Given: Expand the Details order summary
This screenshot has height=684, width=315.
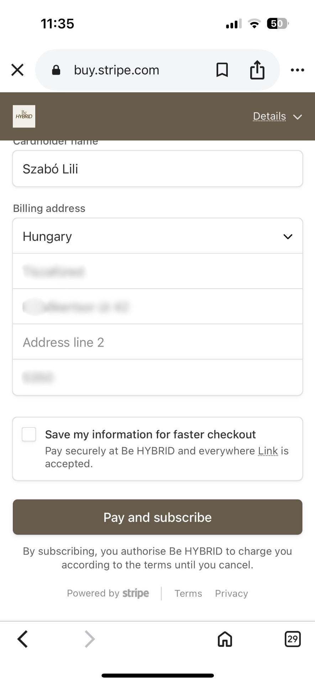Looking at the screenshot, I should tap(277, 116).
